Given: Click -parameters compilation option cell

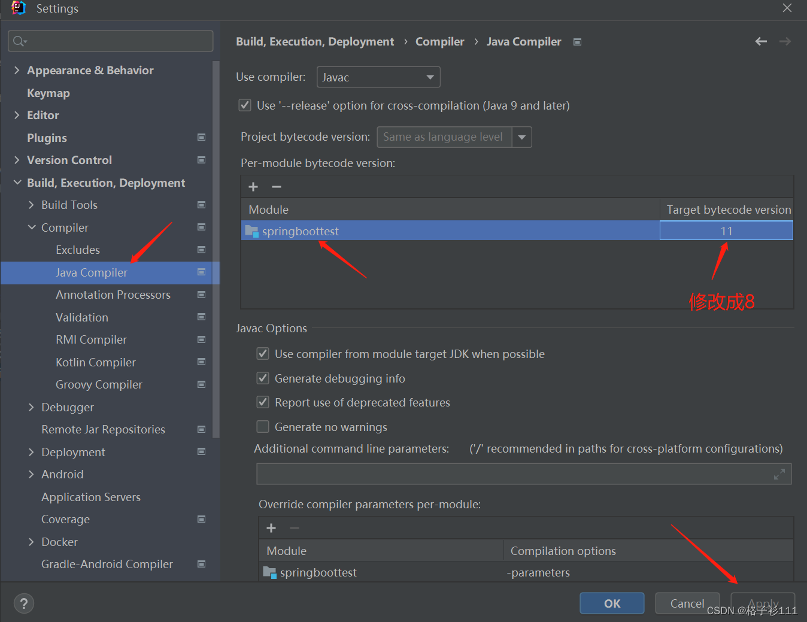Looking at the screenshot, I should pyautogui.click(x=538, y=572).
